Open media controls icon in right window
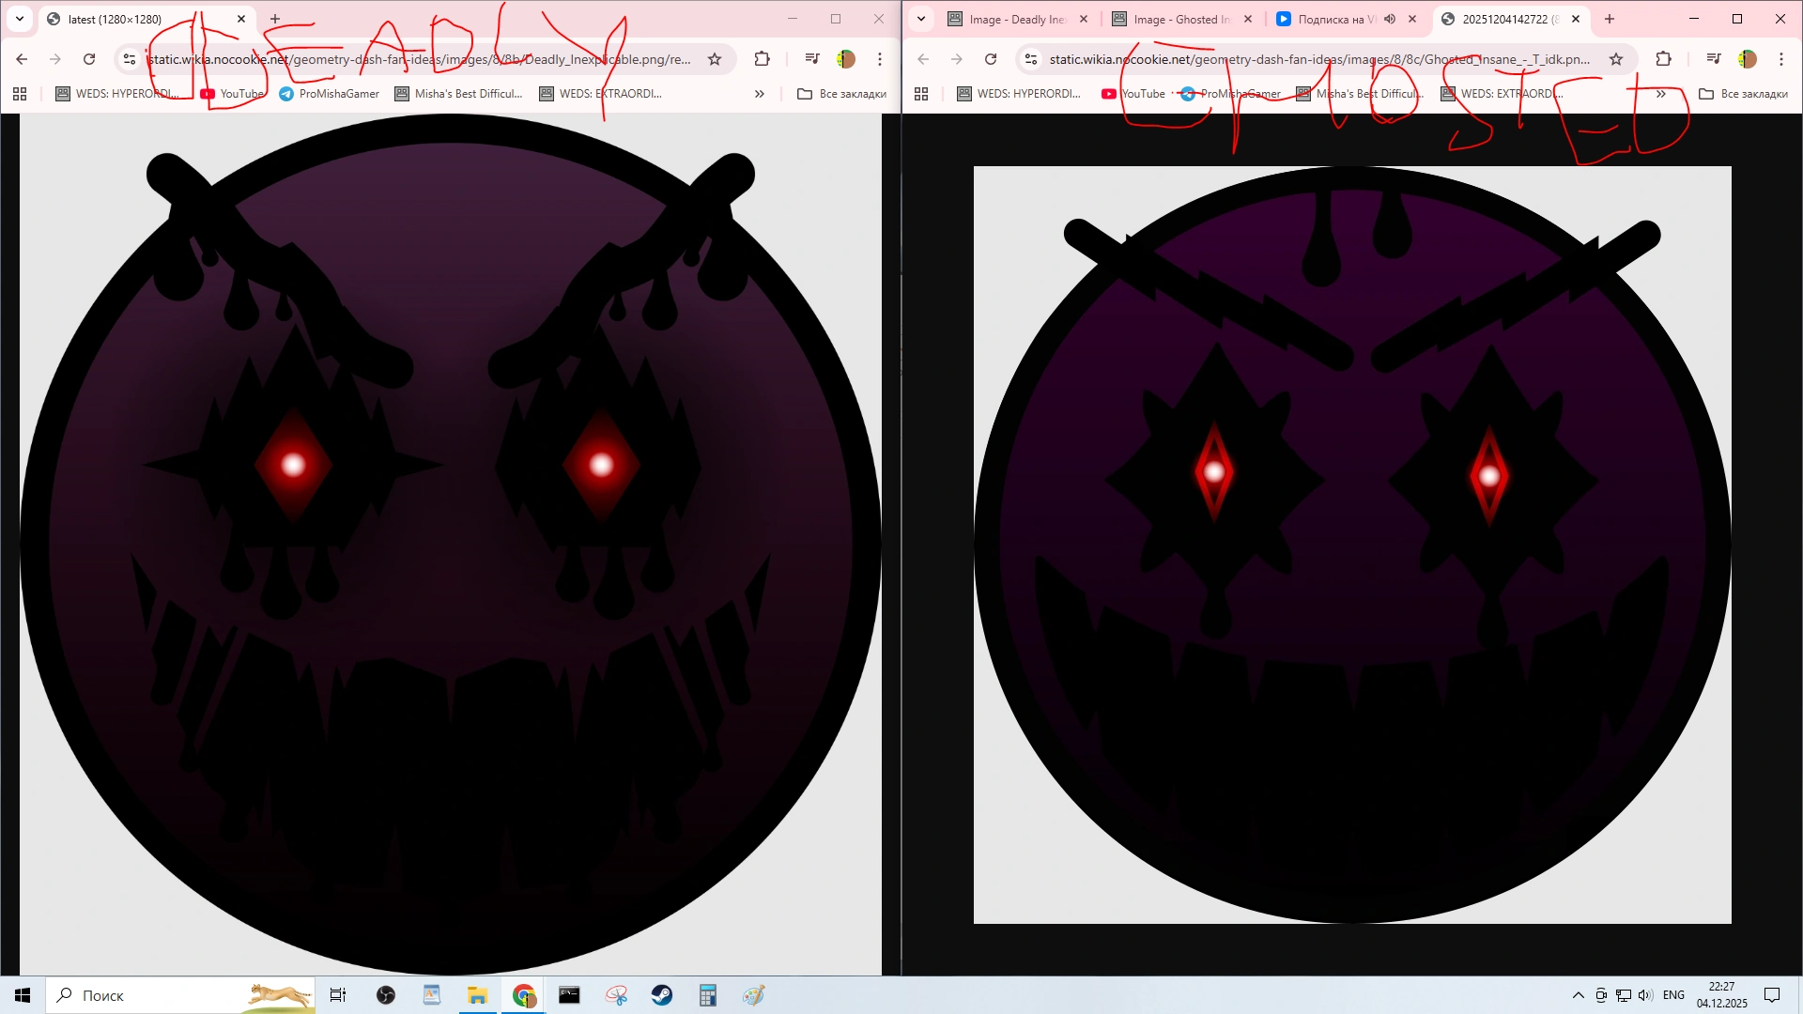Screen dimensions: 1803x1014 coord(1714,59)
